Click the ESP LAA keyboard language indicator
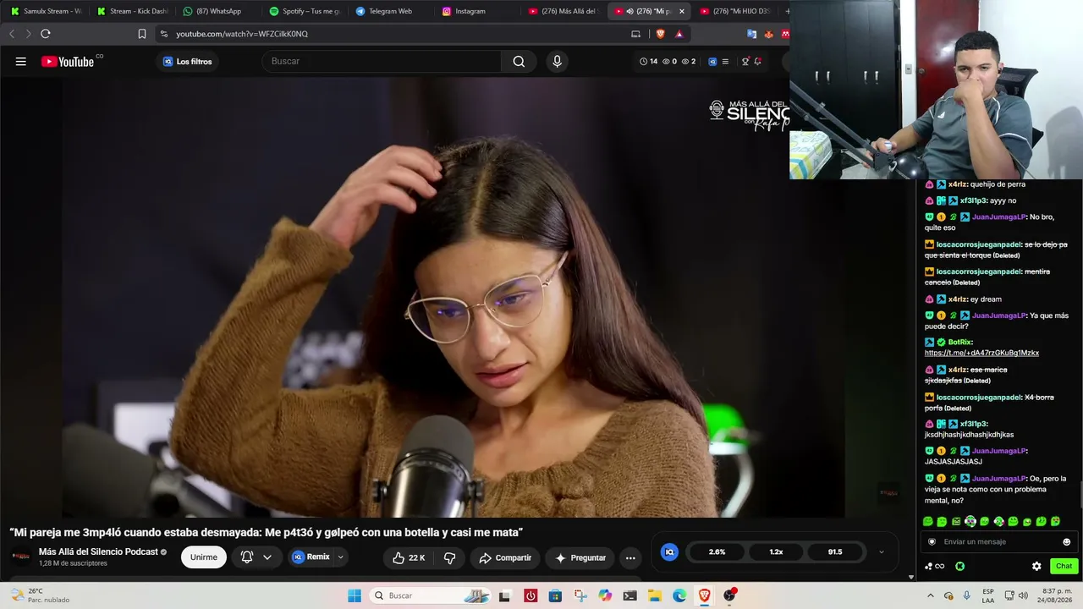The image size is (1083, 609). pyautogui.click(x=989, y=595)
